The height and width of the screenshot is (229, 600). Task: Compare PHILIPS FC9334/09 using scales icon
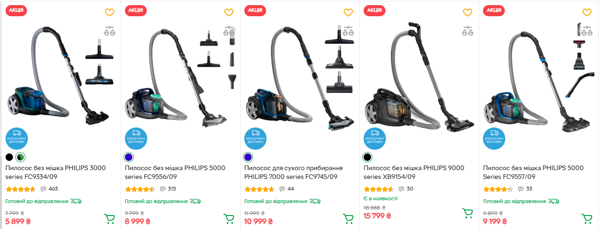coord(109,31)
